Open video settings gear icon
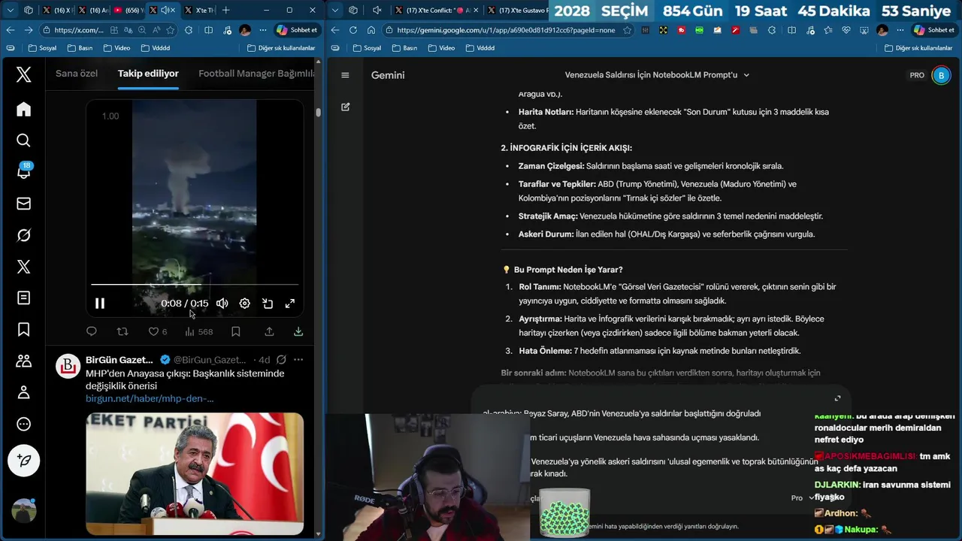962x541 pixels. 244,304
